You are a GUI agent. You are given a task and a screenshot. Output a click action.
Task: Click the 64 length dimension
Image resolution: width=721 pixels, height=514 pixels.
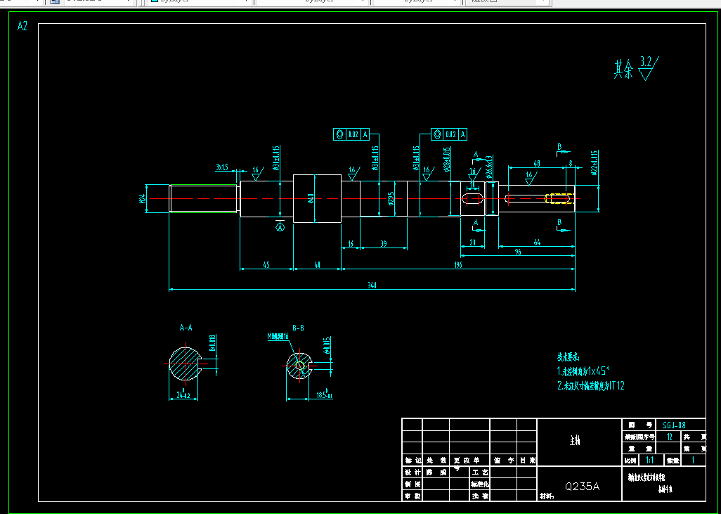click(537, 243)
